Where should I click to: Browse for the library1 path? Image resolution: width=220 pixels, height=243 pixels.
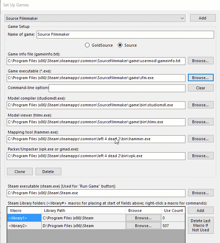click(143, 218)
